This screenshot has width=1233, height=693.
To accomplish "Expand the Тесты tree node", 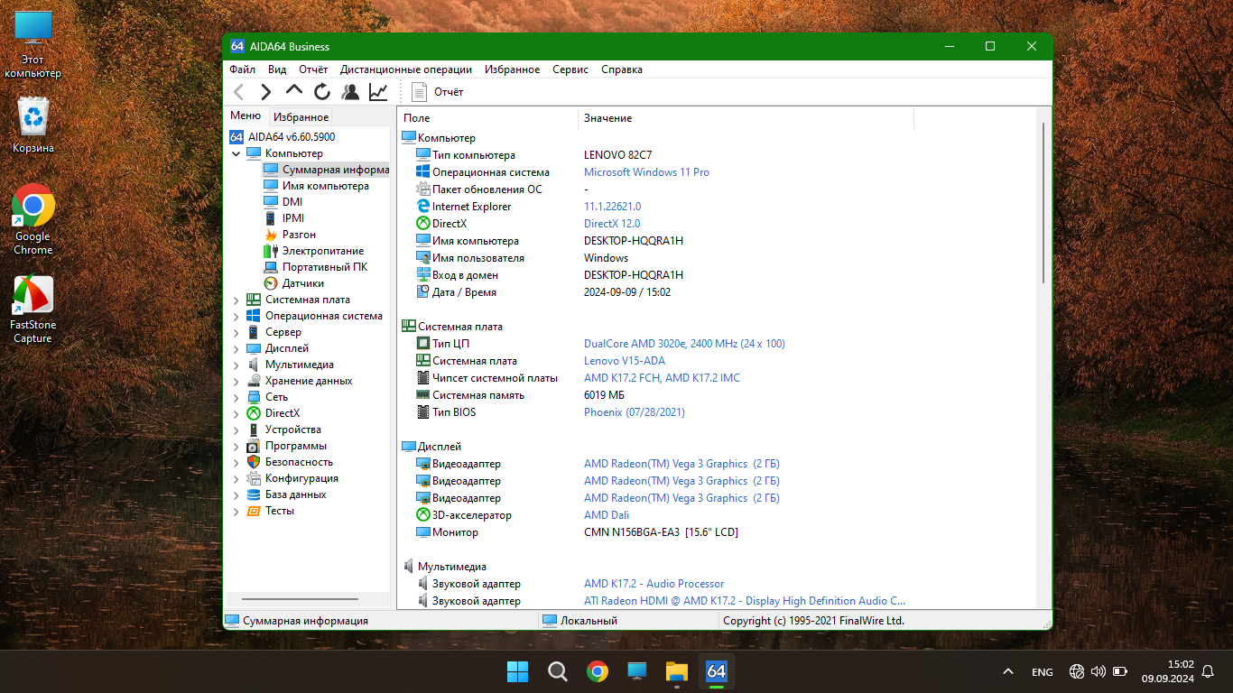I will pyautogui.click(x=236, y=512).
